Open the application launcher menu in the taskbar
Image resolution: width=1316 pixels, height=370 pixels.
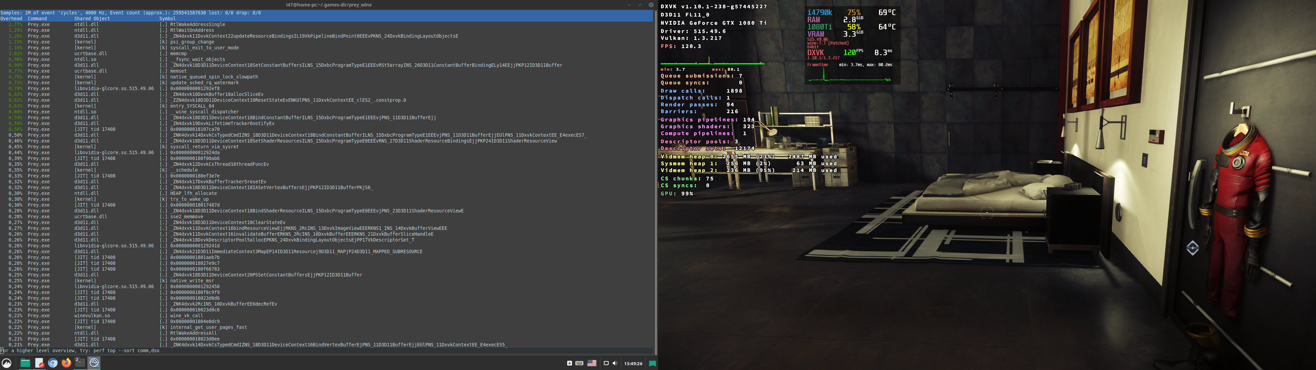(x=7, y=363)
